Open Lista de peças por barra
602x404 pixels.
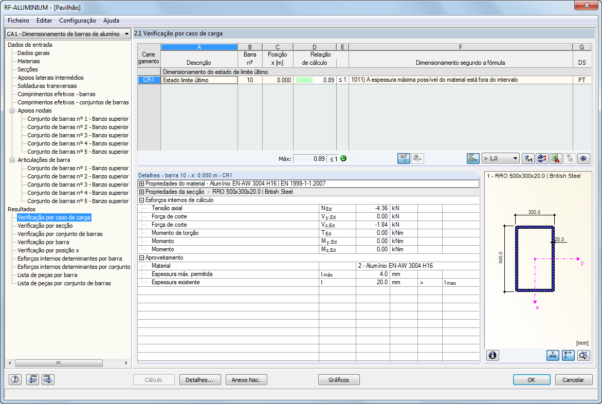coord(48,275)
